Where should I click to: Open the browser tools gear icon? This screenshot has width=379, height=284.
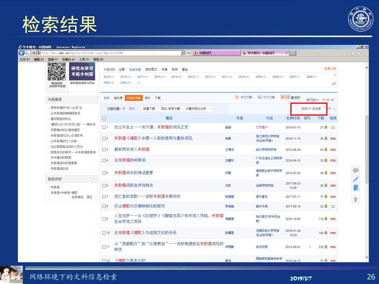tap(365, 53)
